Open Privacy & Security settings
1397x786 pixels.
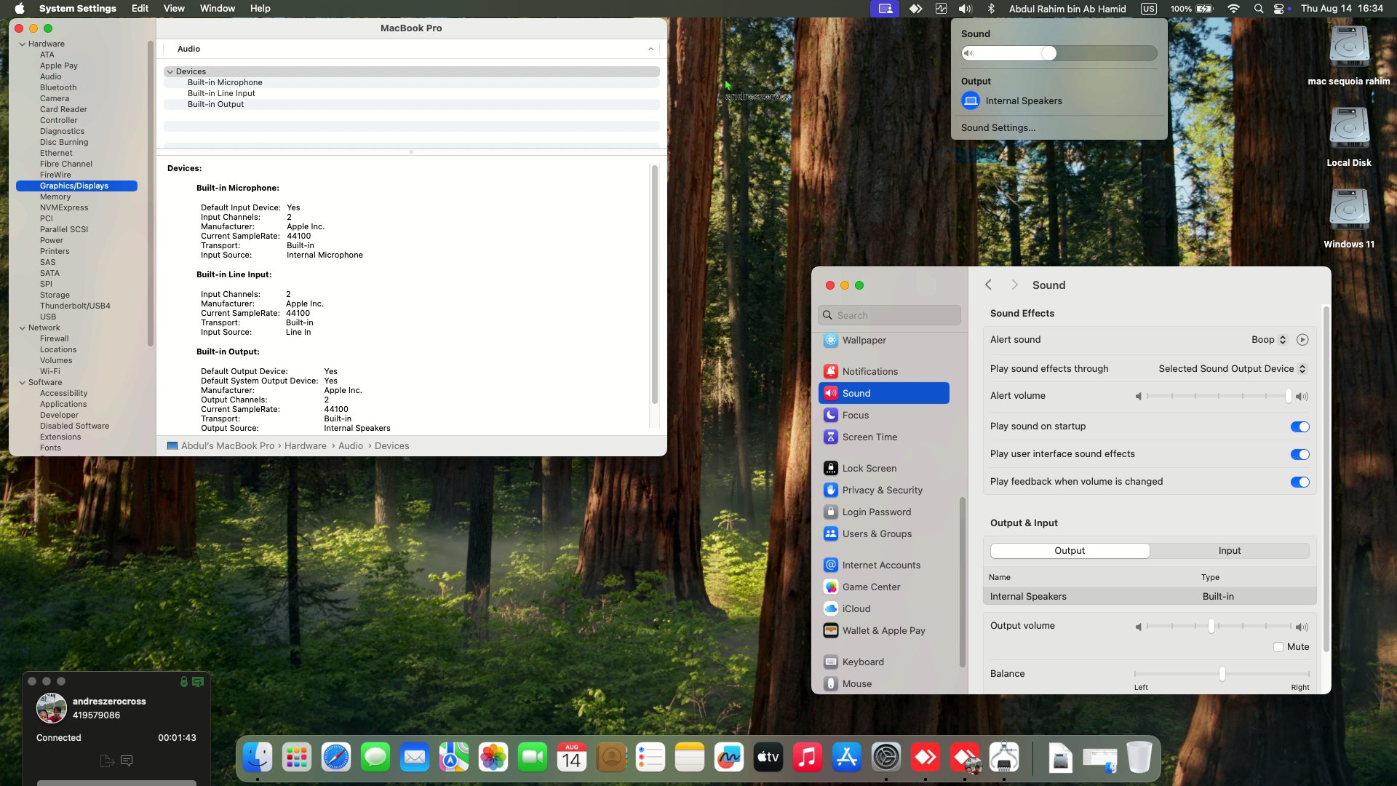(x=884, y=491)
